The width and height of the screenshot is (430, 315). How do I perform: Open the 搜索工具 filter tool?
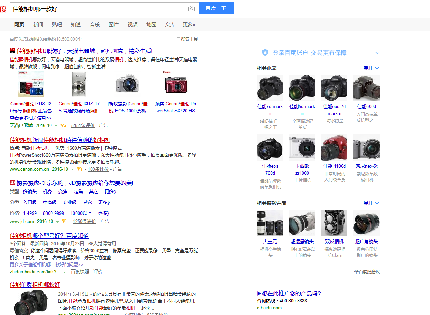tap(187, 39)
